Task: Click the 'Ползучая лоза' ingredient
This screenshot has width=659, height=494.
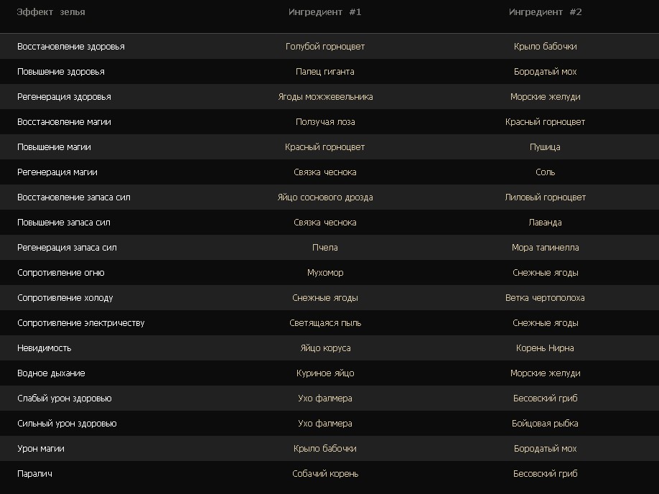Action: tap(325, 122)
